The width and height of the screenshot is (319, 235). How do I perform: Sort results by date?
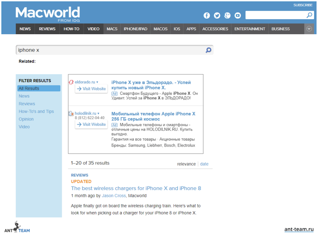point(204,164)
